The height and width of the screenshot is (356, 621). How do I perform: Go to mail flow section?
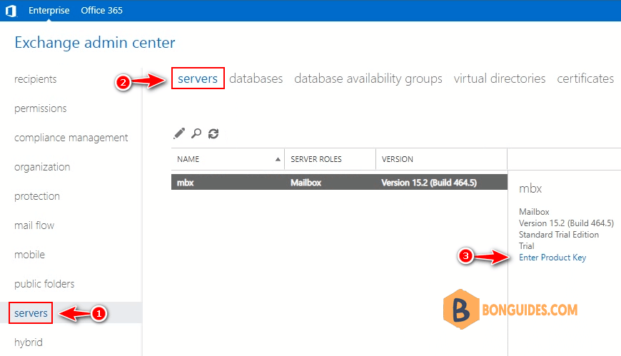click(x=34, y=225)
